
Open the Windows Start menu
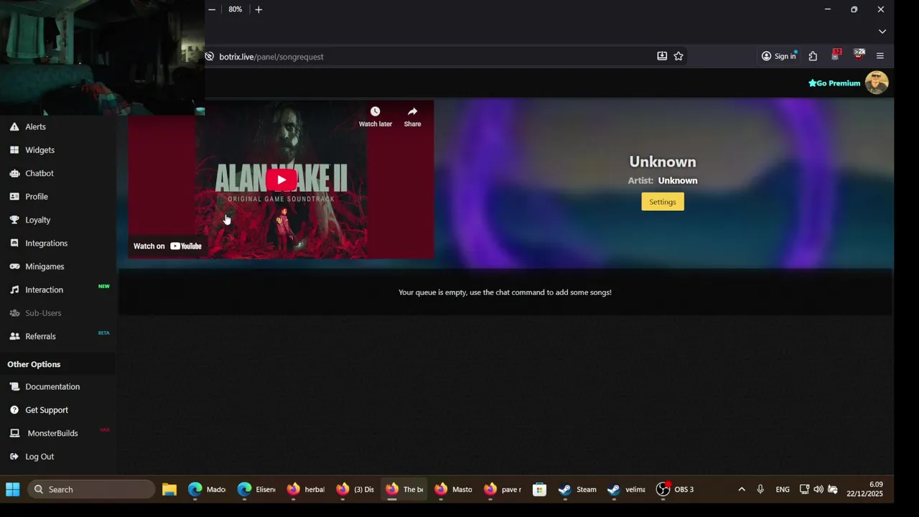(x=13, y=490)
